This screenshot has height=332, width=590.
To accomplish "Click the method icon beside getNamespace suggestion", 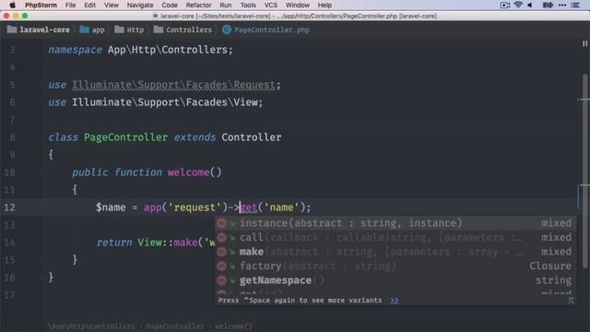I will (x=221, y=280).
